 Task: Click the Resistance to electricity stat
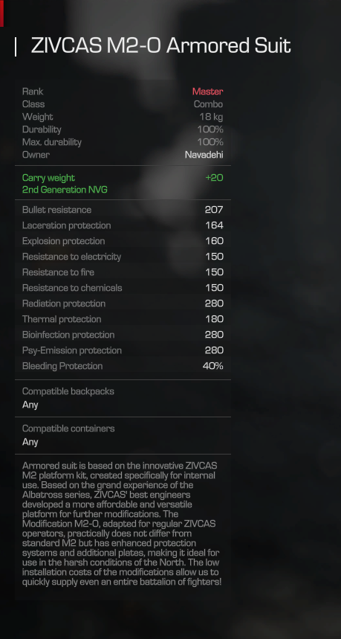[123, 257]
